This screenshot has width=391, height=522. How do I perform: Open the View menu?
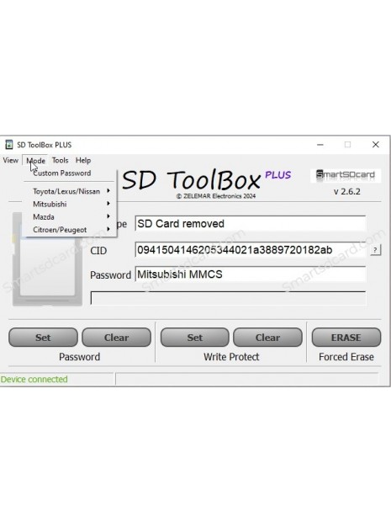pyautogui.click(x=10, y=161)
